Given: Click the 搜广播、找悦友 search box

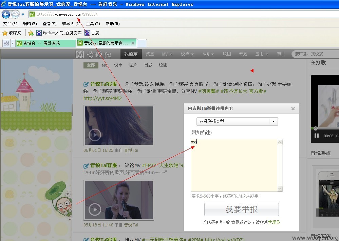Looking at the screenshot, I should coord(315,54).
